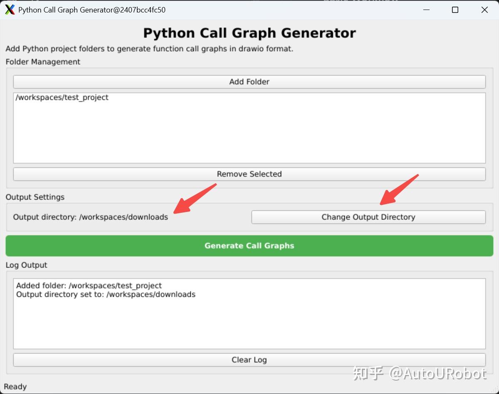Click the description text about drawio format
Screen dimensions: 499x394
point(149,49)
